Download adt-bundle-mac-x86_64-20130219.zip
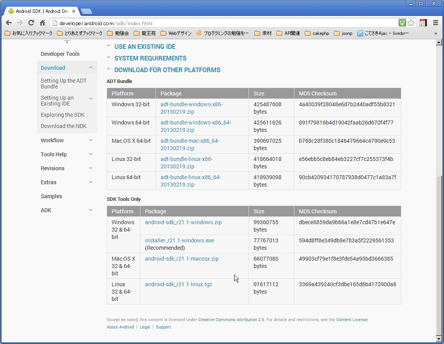The height and width of the screenshot is (344, 444). click(190, 144)
